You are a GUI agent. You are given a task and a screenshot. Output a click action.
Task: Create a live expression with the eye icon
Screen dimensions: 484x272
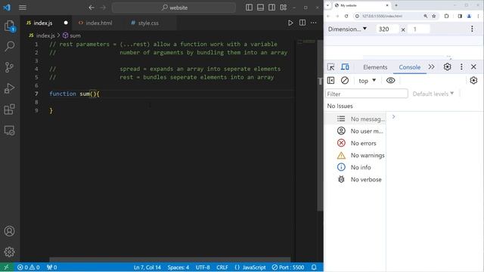[390, 81]
